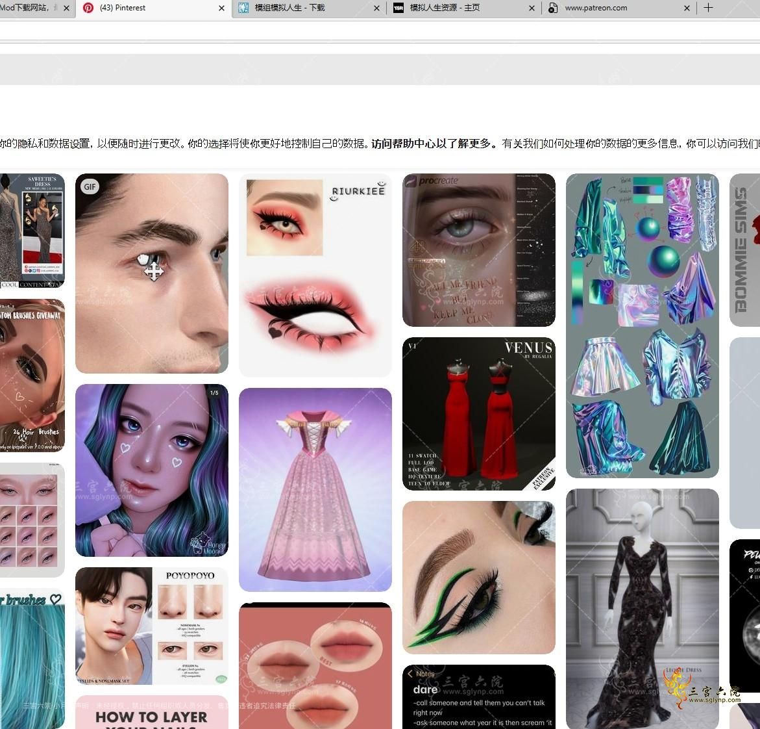Open the VENUS red dress pin

[x=479, y=414]
